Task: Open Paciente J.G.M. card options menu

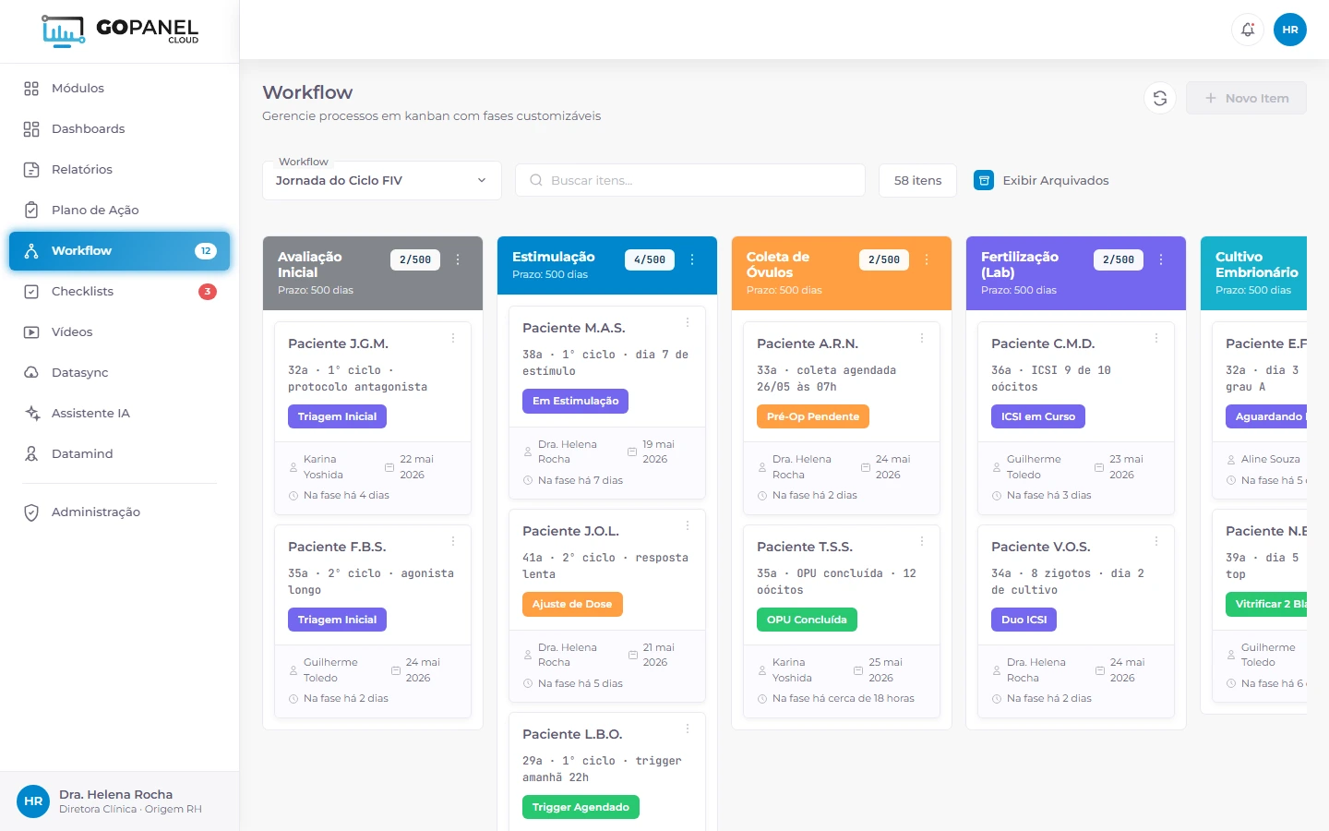Action: pyautogui.click(x=453, y=338)
